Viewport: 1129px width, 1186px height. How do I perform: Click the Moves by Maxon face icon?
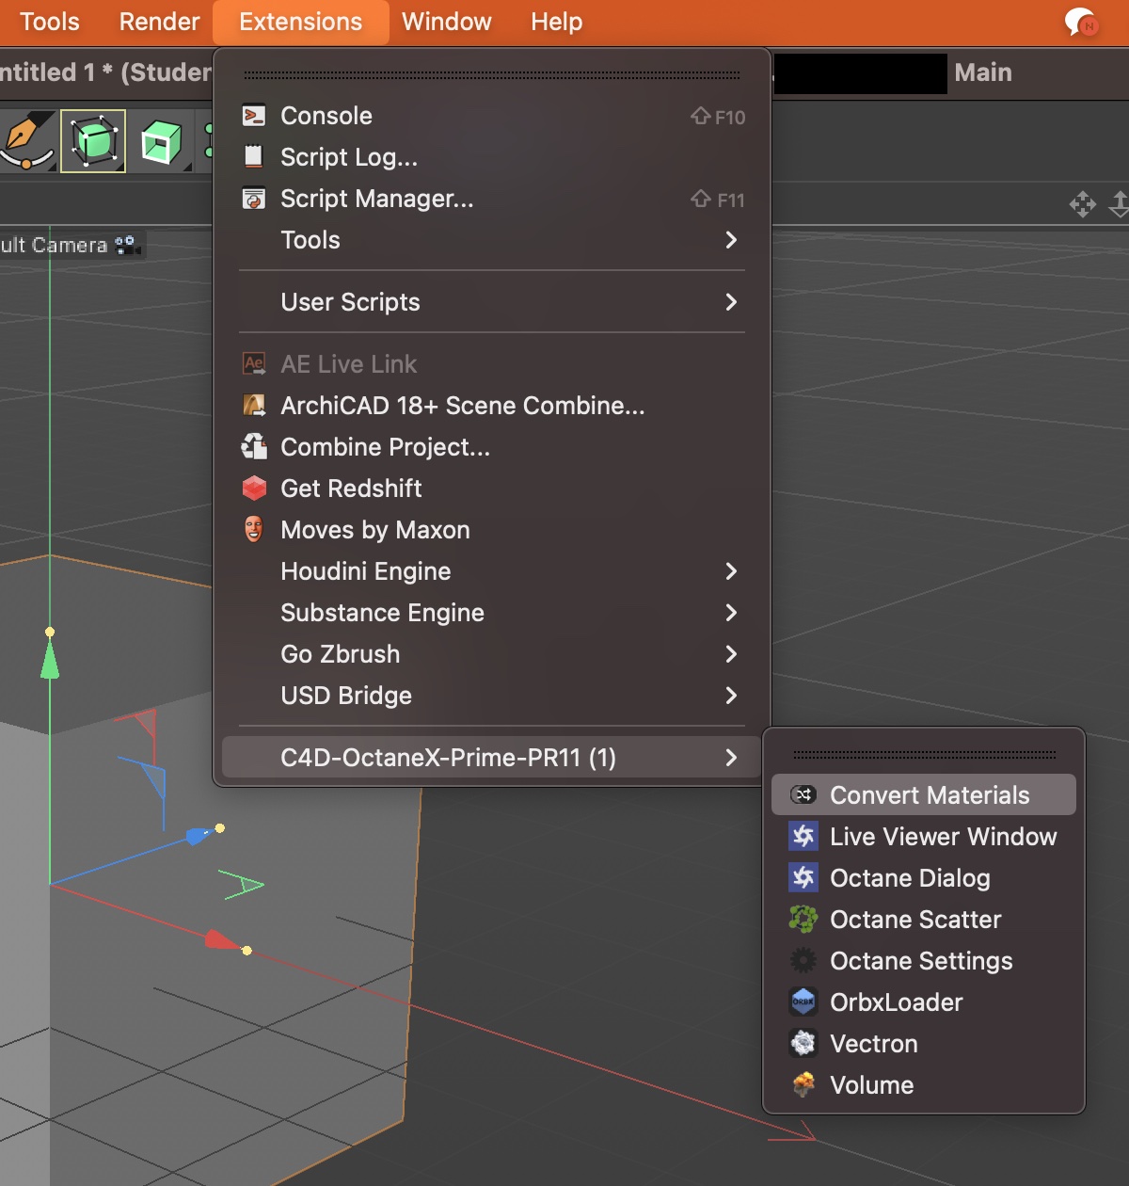(x=254, y=529)
